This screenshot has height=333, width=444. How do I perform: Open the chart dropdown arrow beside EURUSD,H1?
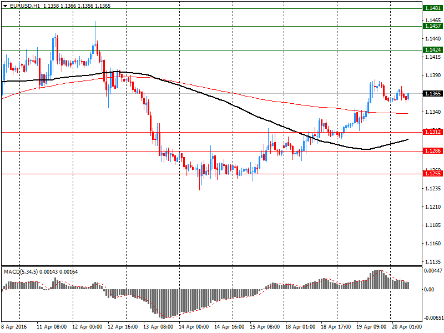point(6,6)
